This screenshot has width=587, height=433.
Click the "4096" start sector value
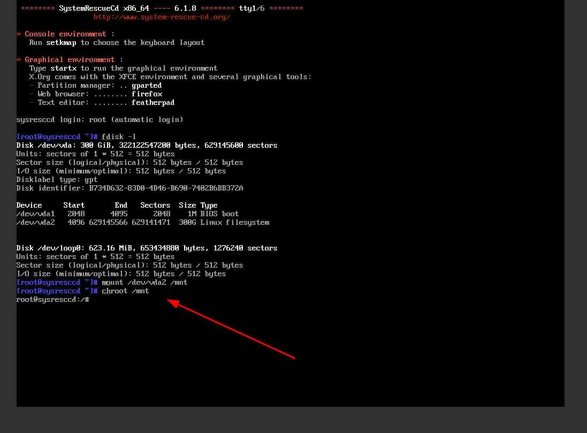[x=76, y=223]
